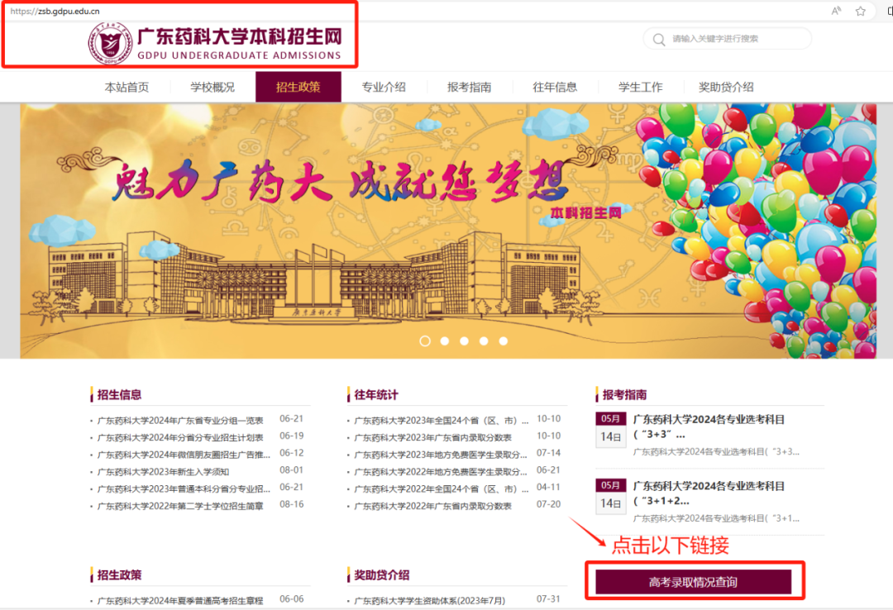This screenshot has height=610, width=893.
Task: Click the 07-31 date in 奖助贷介绍
Action: click(548, 598)
